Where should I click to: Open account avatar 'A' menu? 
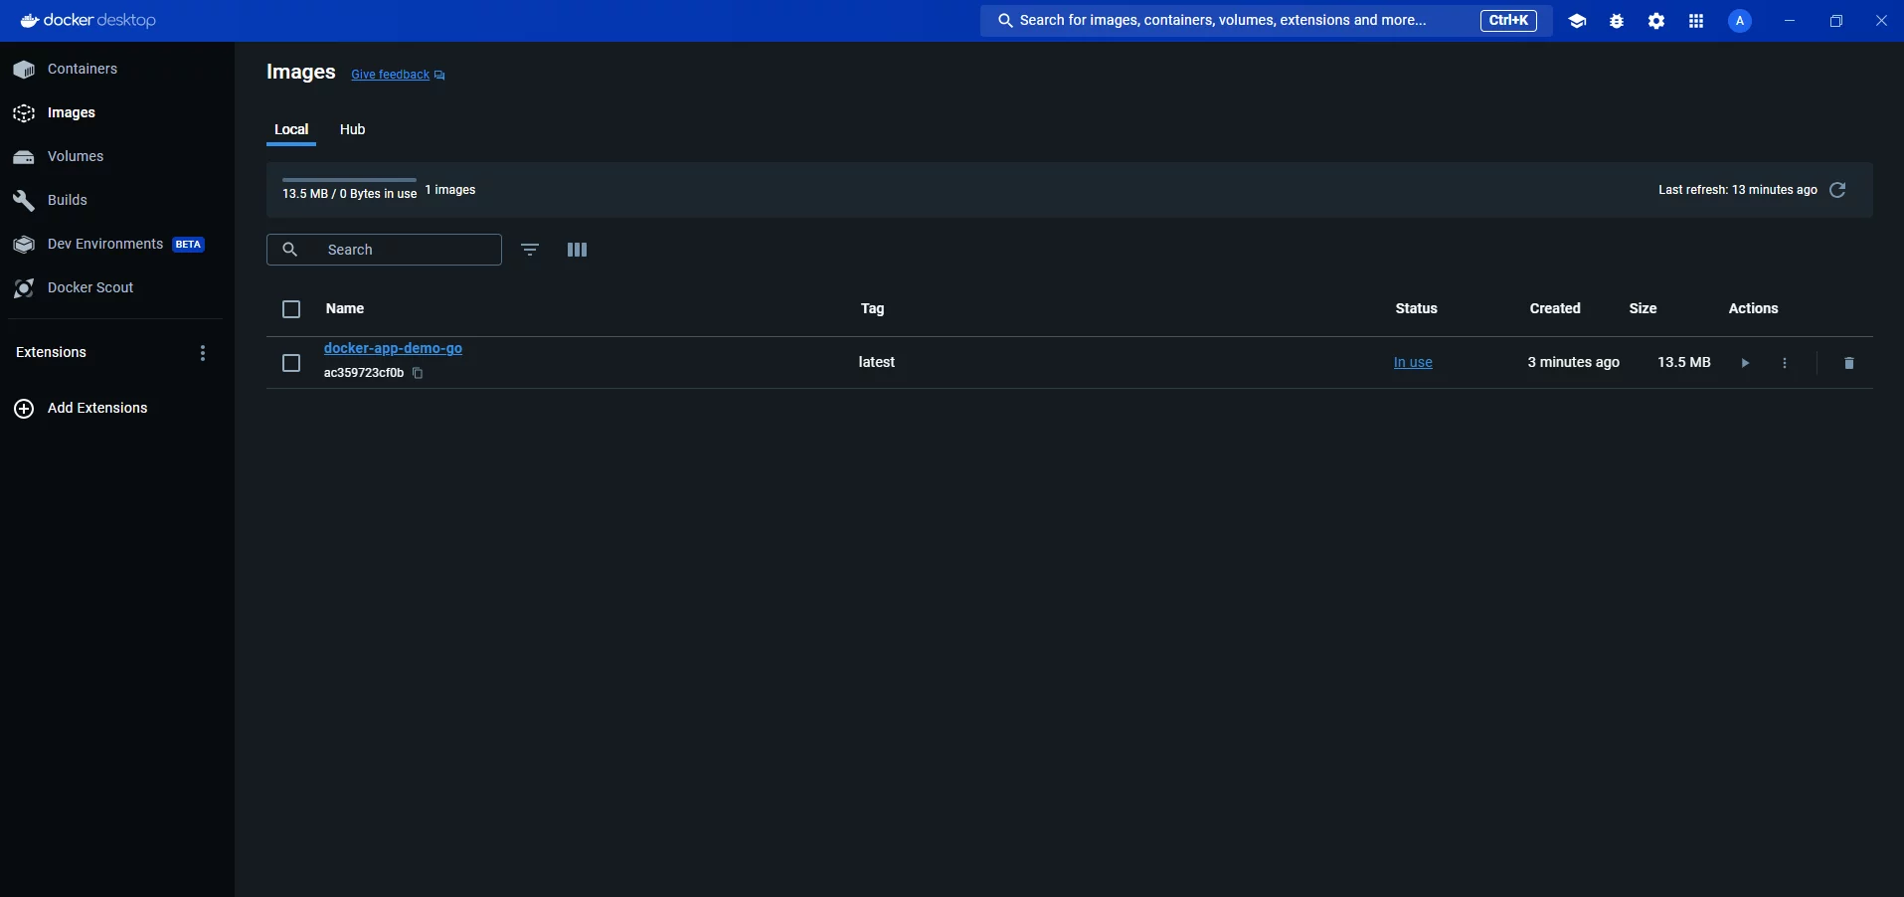point(1740,21)
